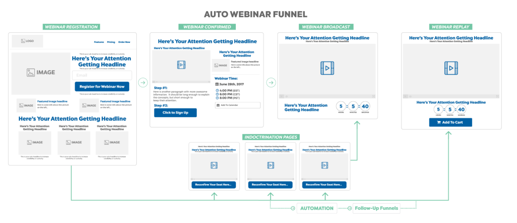Image resolution: width=517 pixels, height=223 pixels.
Task: Click the WEBINAR REPLAY label tab
Action: [x=451, y=27]
